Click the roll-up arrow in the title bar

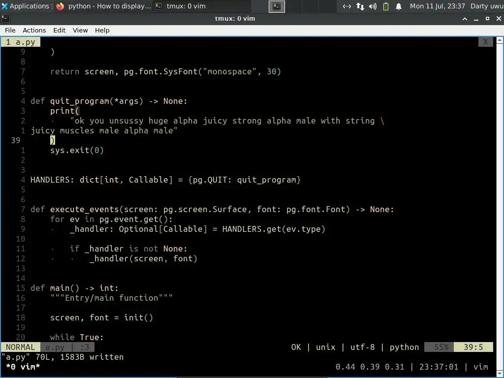(x=465, y=19)
